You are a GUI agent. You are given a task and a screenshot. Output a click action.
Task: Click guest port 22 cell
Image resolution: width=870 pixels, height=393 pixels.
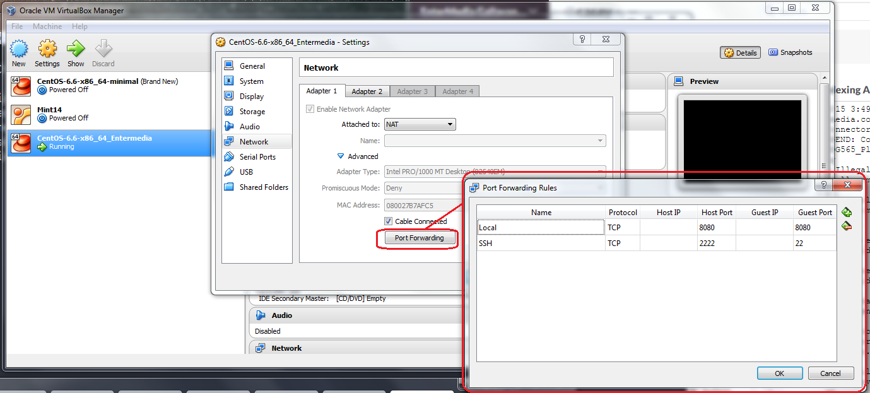coord(814,243)
